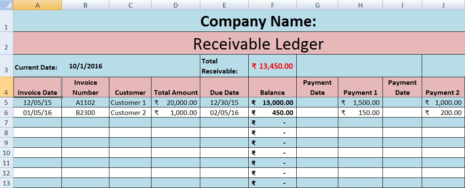
Task: Click the 'Balance' heading cell
Action: tap(273, 87)
